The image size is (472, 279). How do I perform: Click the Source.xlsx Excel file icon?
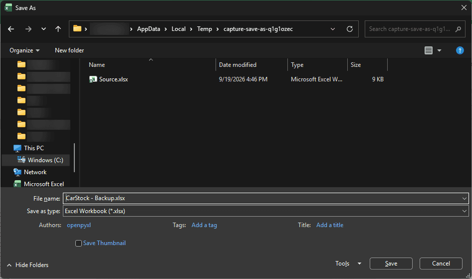click(93, 79)
